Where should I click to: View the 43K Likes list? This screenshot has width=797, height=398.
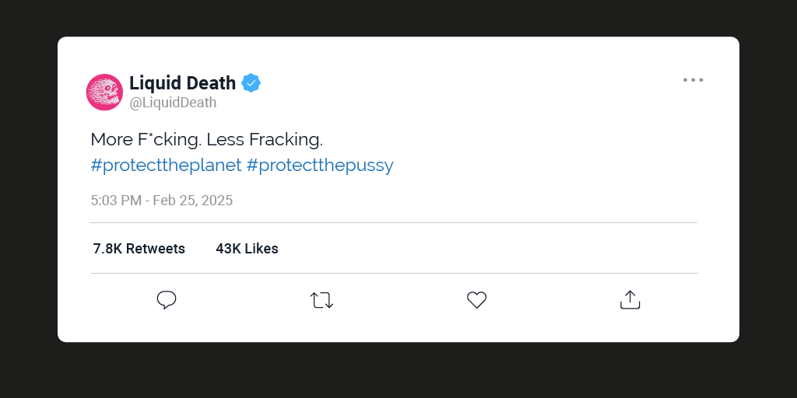point(247,249)
